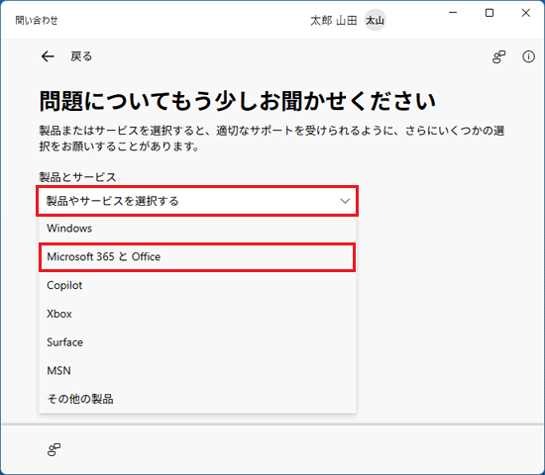Image resolution: width=545 pixels, height=475 pixels.
Task: Choose MSN in the product list
Action: pyautogui.click(x=197, y=371)
